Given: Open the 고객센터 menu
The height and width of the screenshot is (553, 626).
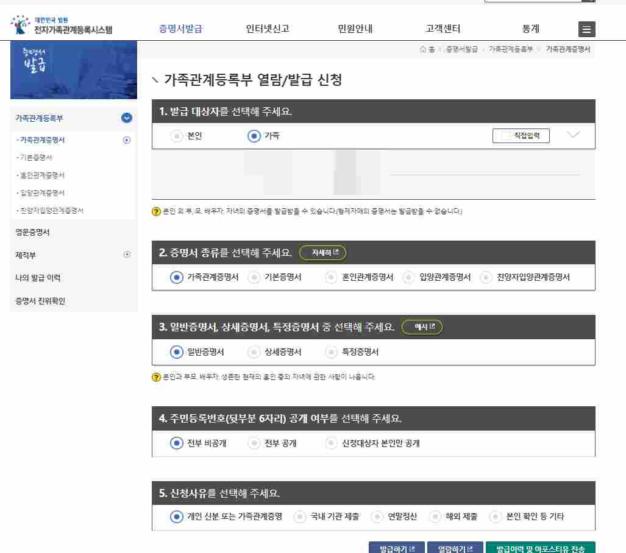Looking at the screenshot, I should (443, 29).
